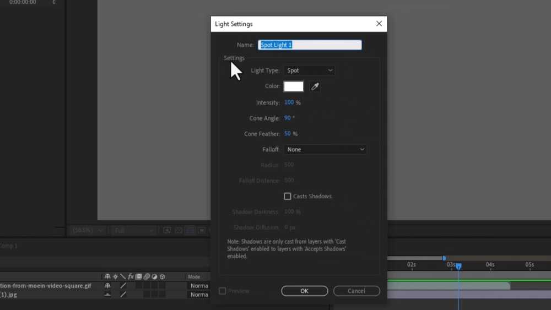Toggle quality switch on the gif layer
Viewport: 551px width, 310px height.
pos(123,286)
